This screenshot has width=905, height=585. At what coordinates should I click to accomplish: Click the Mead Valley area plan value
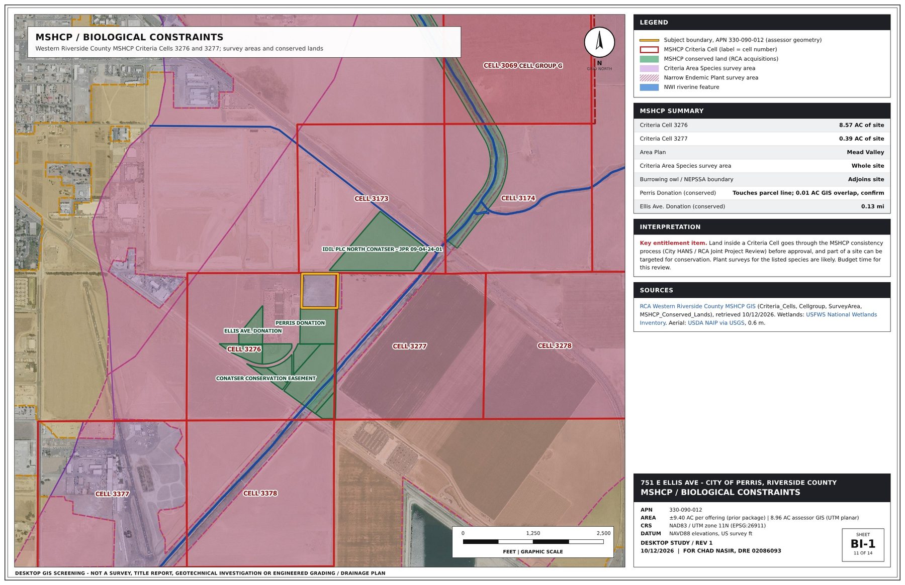pyautogui.click(x=865, y=152)
